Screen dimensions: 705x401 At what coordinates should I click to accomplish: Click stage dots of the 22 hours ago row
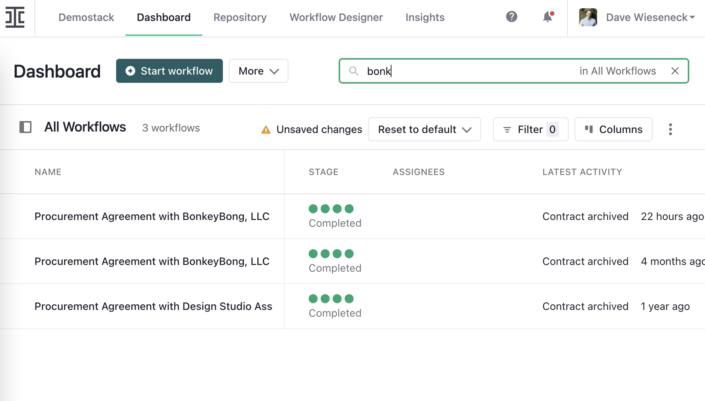tap(331, 209)
